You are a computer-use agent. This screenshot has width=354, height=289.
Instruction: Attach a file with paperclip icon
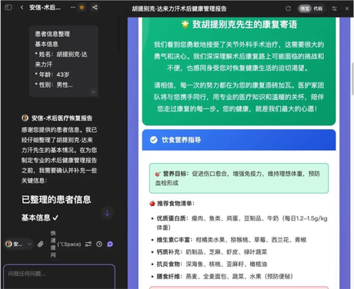pos(41,244)
